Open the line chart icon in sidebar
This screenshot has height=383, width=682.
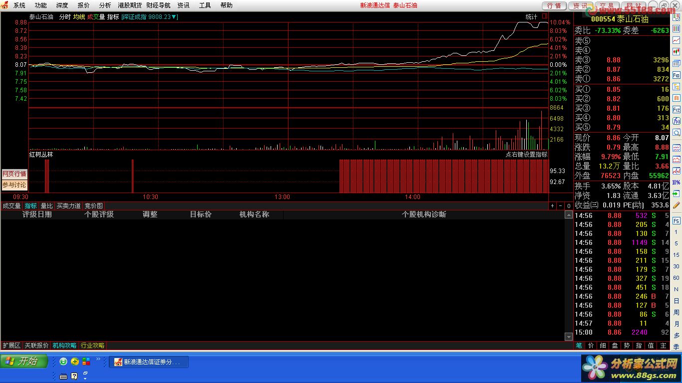coord(677,40)
